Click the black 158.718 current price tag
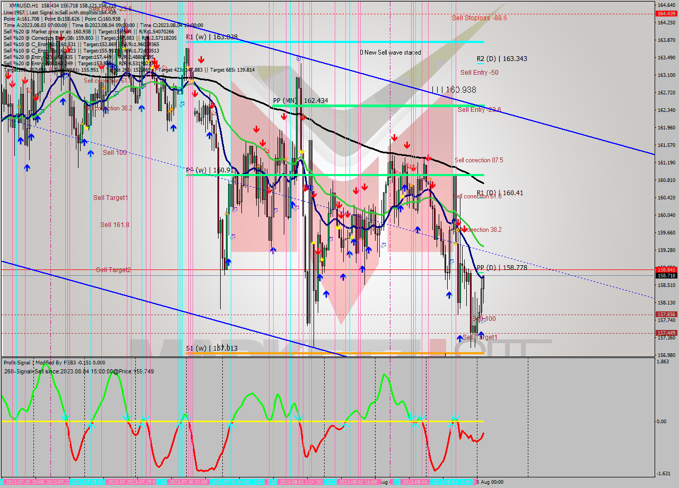The height and width of the screenshot is (488, 679). coord(666,275)
